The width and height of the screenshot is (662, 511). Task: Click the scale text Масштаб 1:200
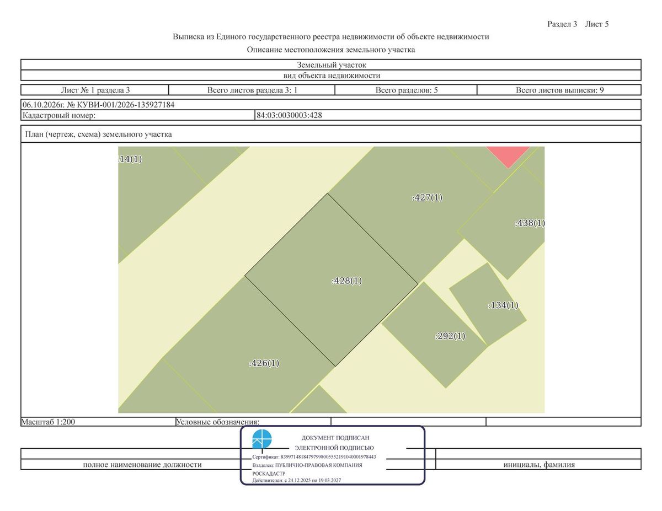click(x=47, y=422)
